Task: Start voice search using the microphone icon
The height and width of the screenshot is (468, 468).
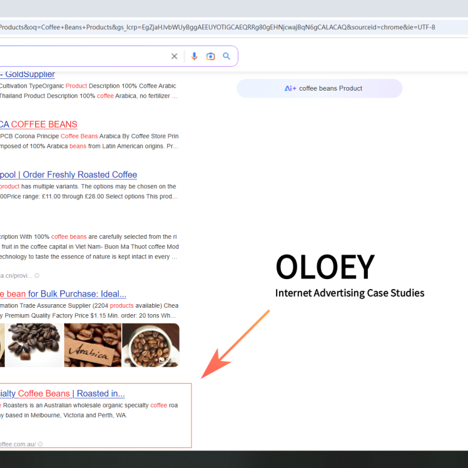Action: coord(195,56)
